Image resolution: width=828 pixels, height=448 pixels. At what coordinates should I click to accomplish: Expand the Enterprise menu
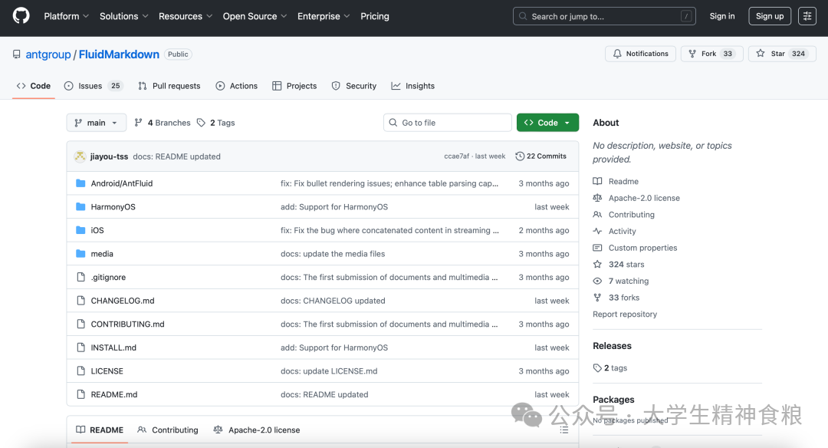click(324, 16)
